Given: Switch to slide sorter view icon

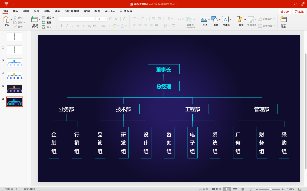Looking at the screenshot, I should click(235, 189).
